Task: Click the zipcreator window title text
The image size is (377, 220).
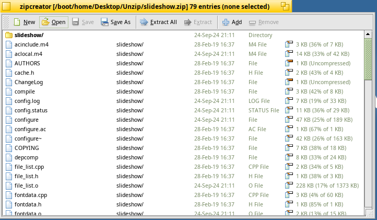Action: 145,6
